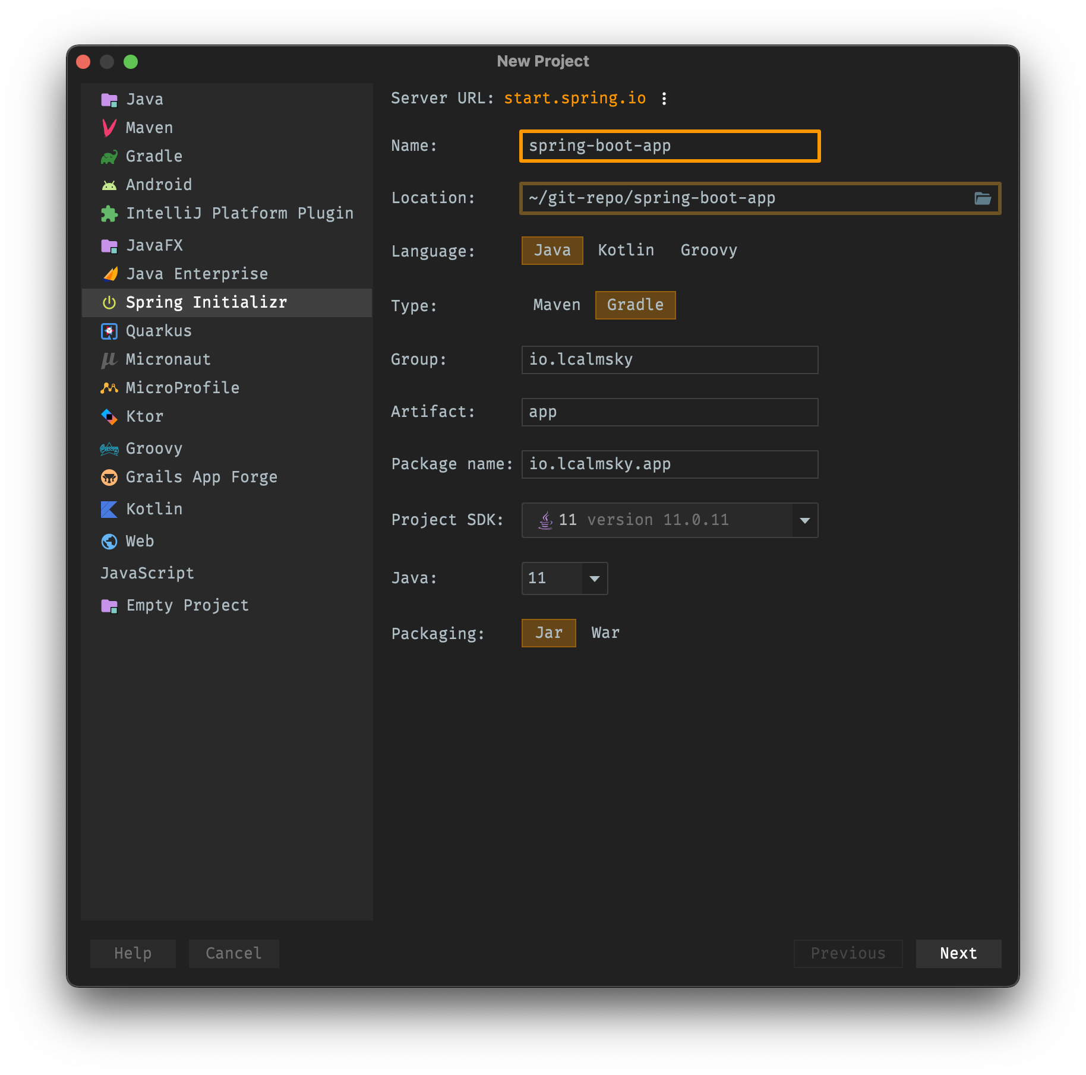
Task: Click the Help button
Action: (132, 954)
